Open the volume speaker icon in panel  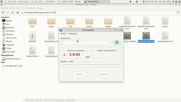click(x=156, y=2)
